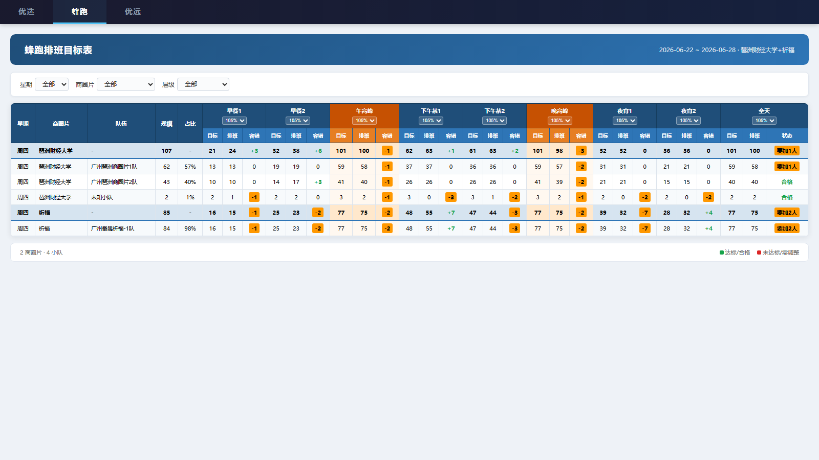Switch to the 优选 tab

tap(26, 12)
